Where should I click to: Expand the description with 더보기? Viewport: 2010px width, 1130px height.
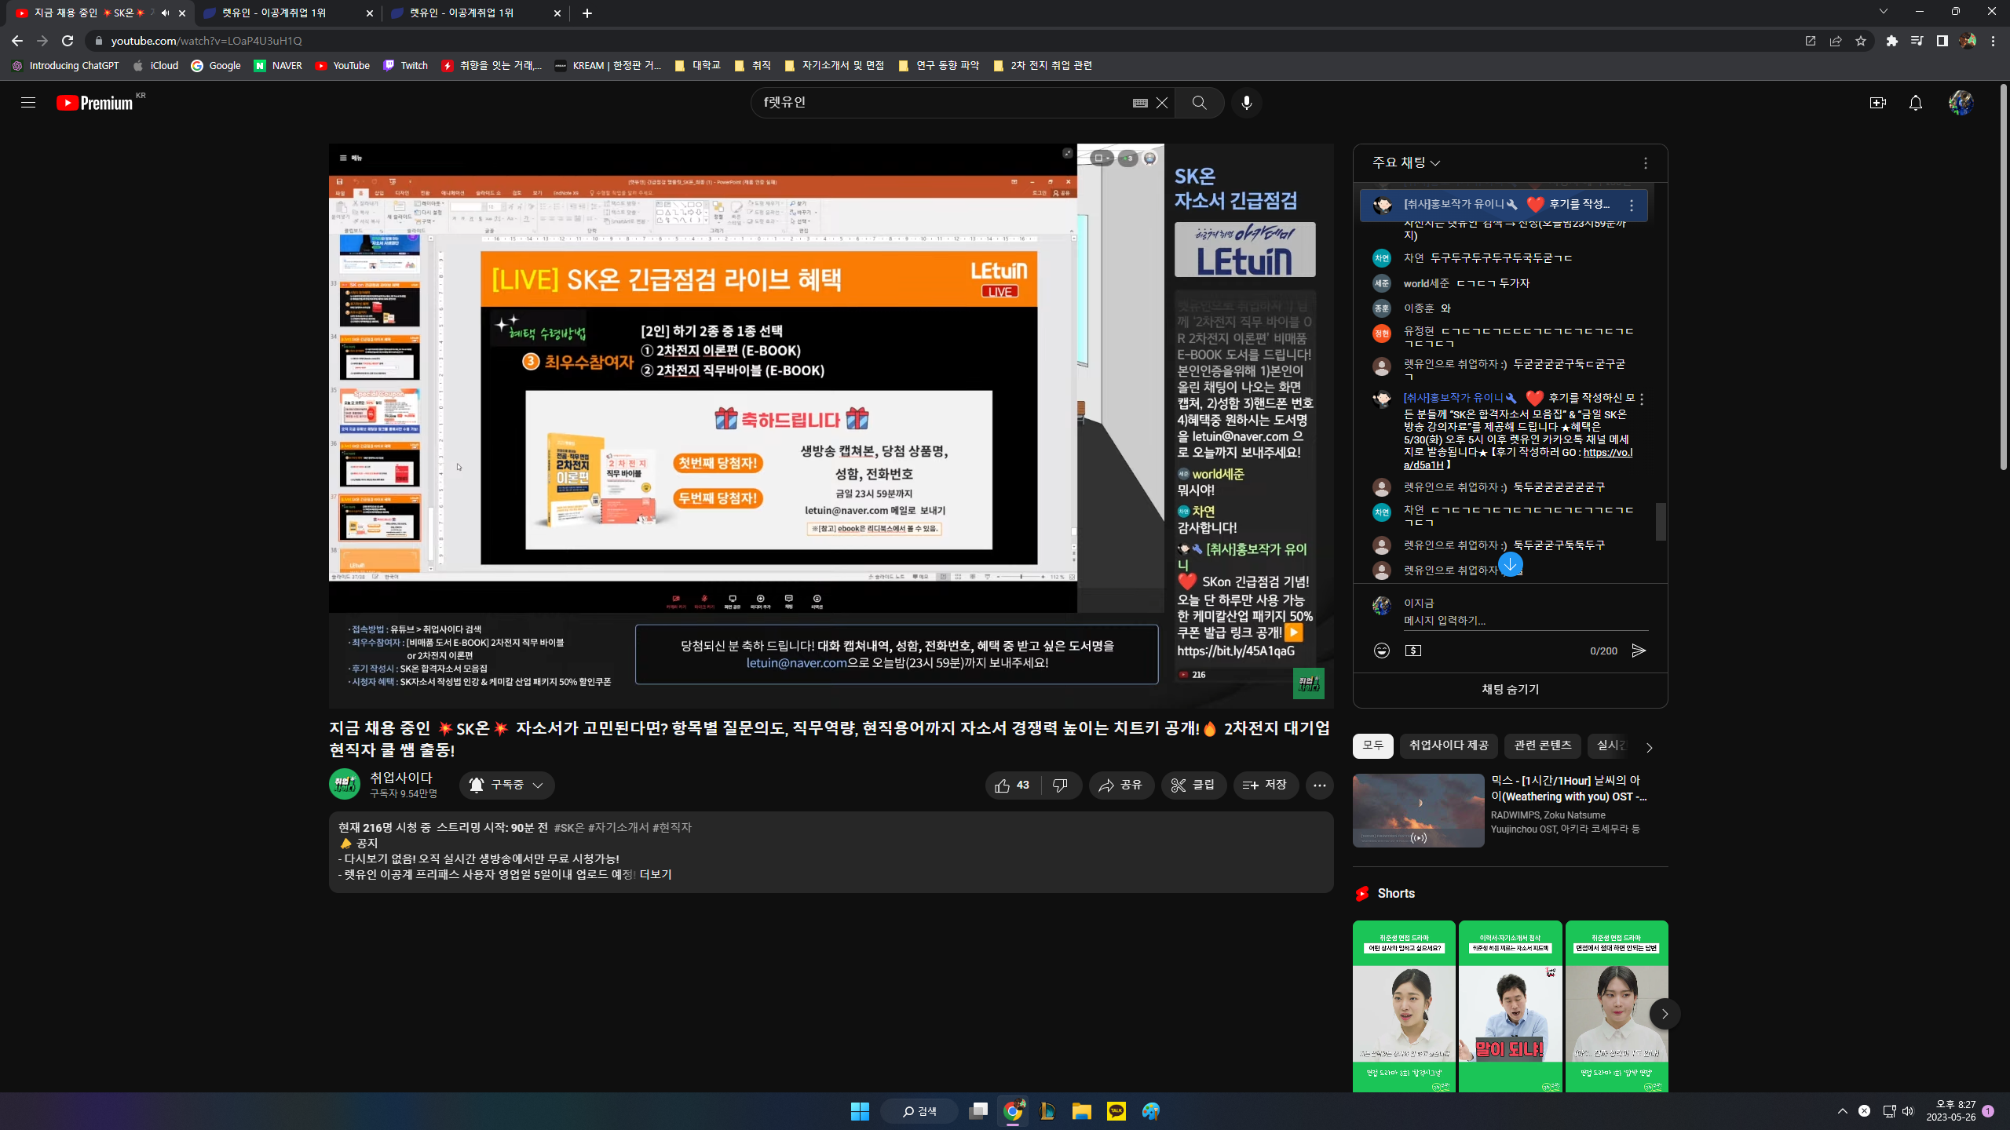point(656,875)
